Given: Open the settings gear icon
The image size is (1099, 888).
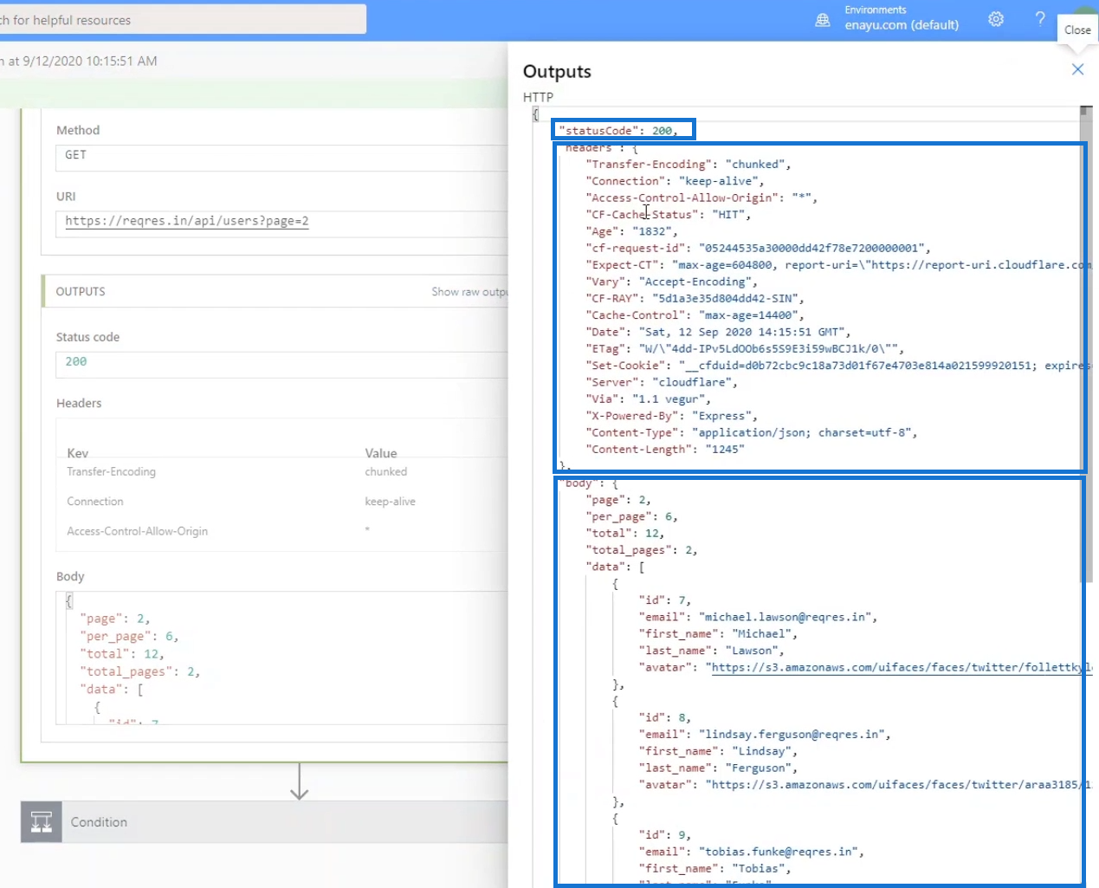Looking at the screenshot, I should point(996,19).
